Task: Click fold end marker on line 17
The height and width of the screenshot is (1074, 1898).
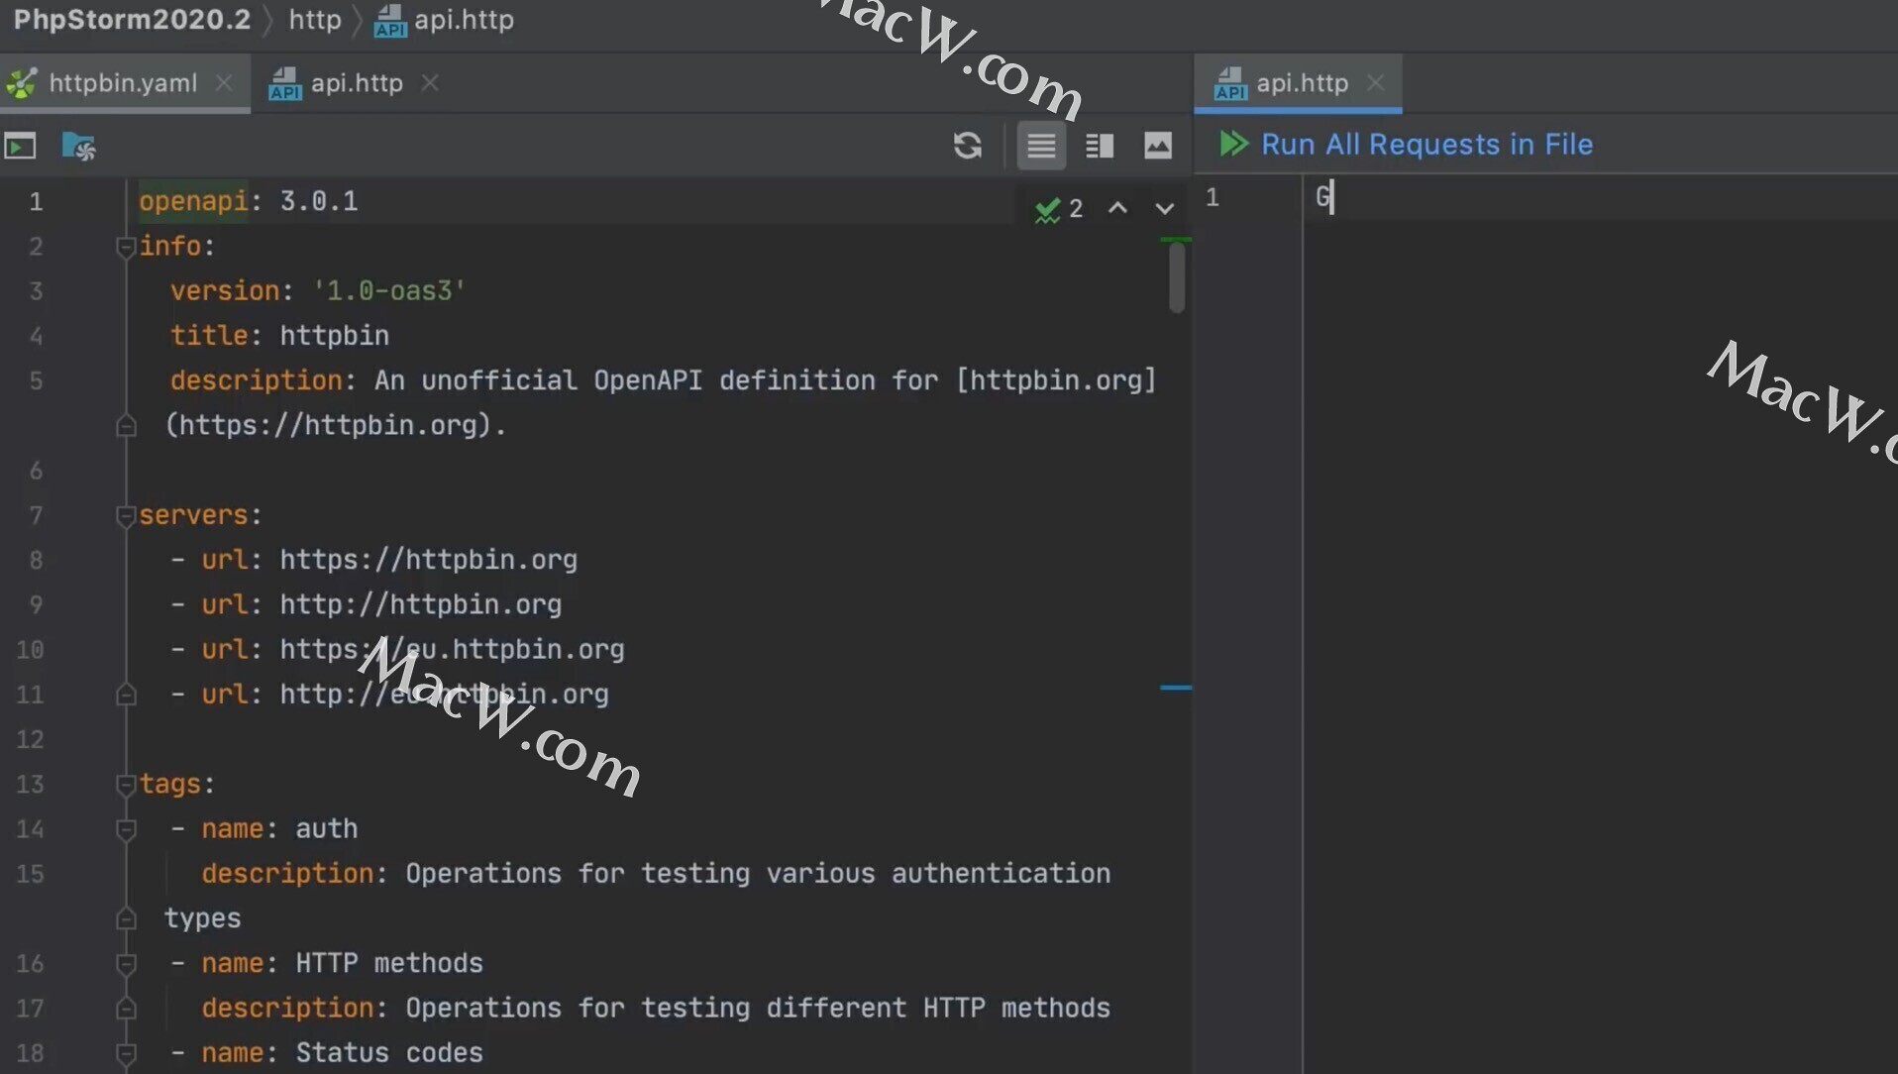Action: click(126, 1009)
